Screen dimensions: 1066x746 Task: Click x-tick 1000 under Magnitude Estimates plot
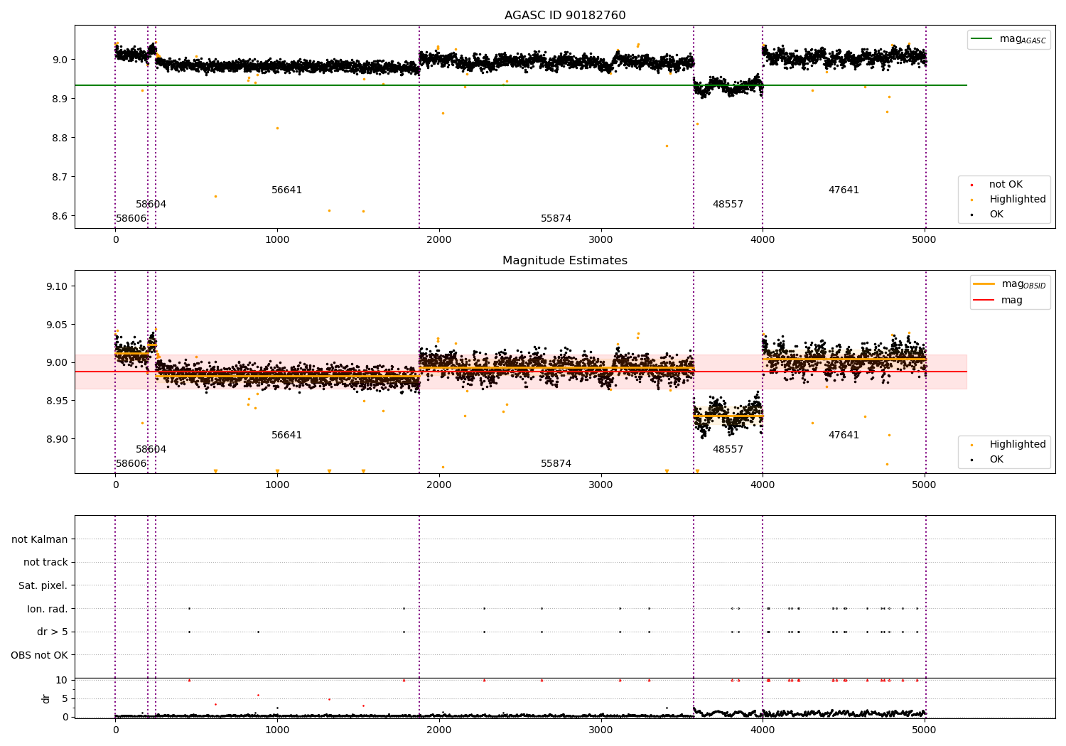277,485
